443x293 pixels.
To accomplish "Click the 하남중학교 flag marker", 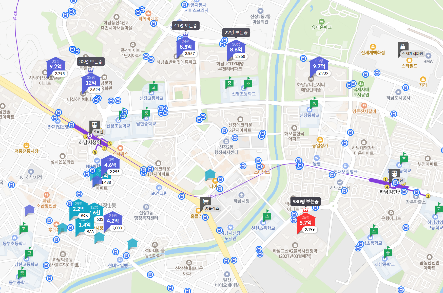I will [x=388, y=252].
